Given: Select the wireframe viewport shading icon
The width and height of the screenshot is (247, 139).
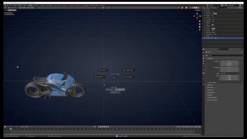Looking at the screenshot, I should [x=193, y=8].
